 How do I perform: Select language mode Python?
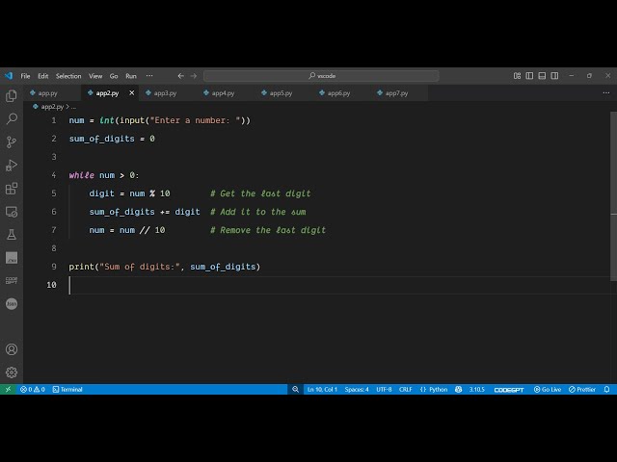(434, 389)
